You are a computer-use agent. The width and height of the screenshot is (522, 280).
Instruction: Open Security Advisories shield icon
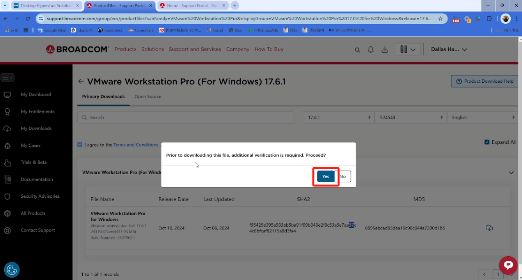coord(7,196)
